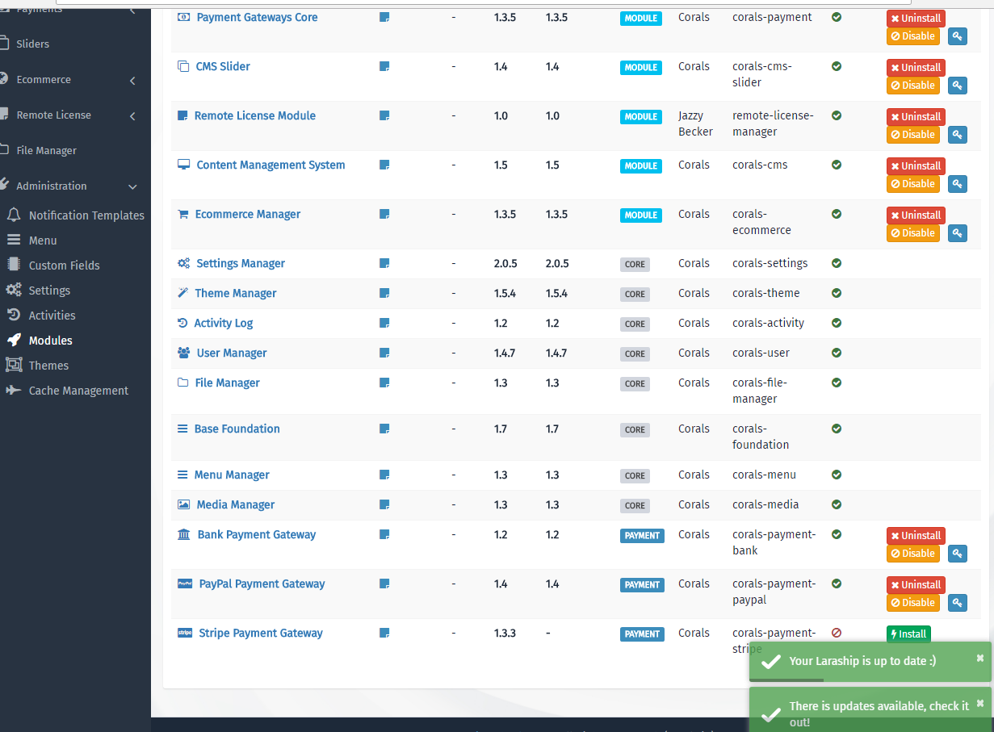Open the Stripe Payment Gateway link

[x=261, y=633]
